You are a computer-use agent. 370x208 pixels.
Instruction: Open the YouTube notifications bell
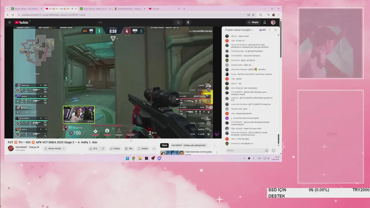click(x=264, y=22)
